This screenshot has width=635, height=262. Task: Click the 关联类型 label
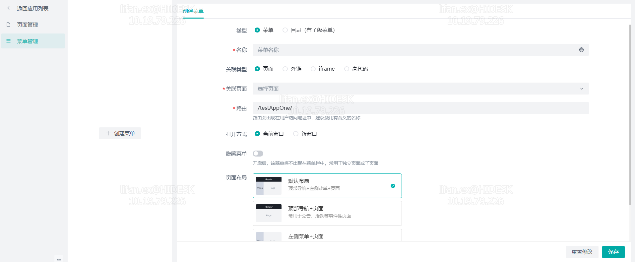[236, 69]
